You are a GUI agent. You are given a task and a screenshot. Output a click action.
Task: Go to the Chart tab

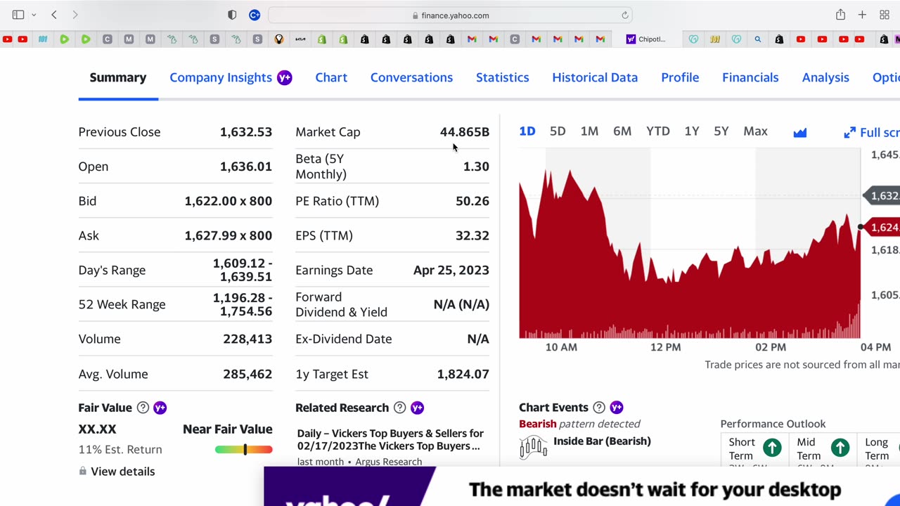click(x=331, y=77)
